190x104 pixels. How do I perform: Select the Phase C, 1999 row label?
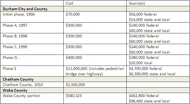click(15, 47)
